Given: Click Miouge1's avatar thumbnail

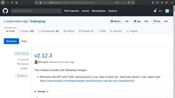Looking at the screenshot, I should point(36,62).
